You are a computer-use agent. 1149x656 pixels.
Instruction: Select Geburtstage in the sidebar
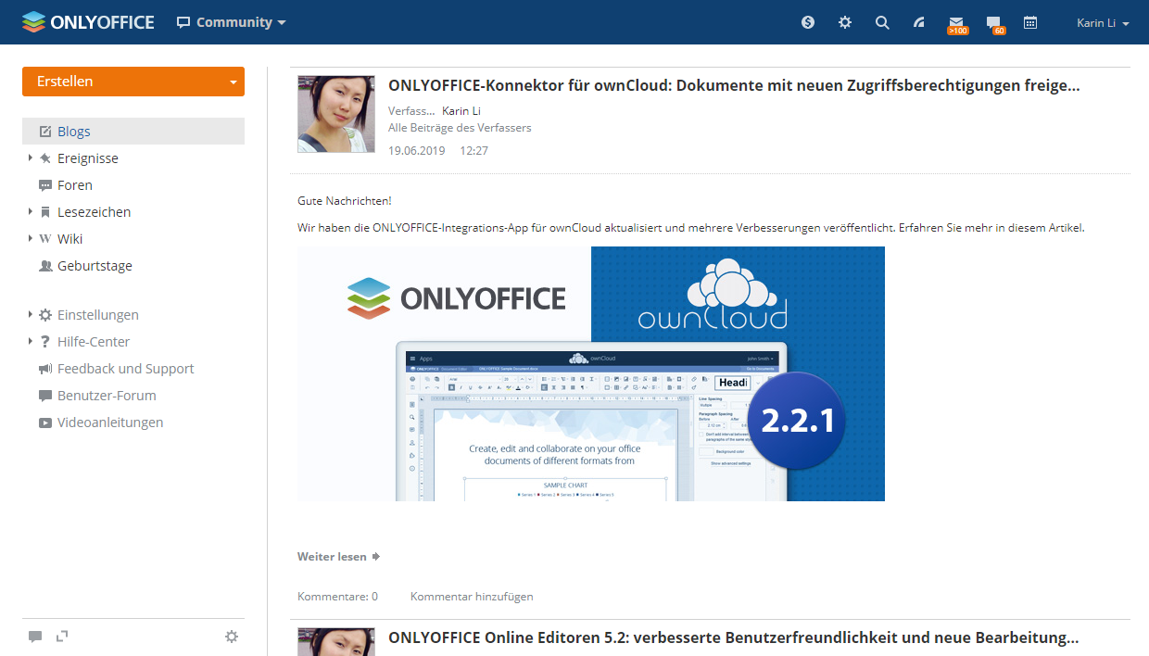(x=95, y=266)
